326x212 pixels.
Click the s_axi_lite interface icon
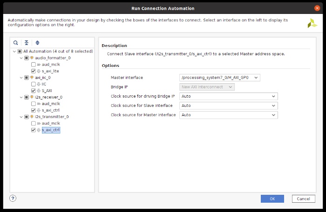click(x=39, y=71)
